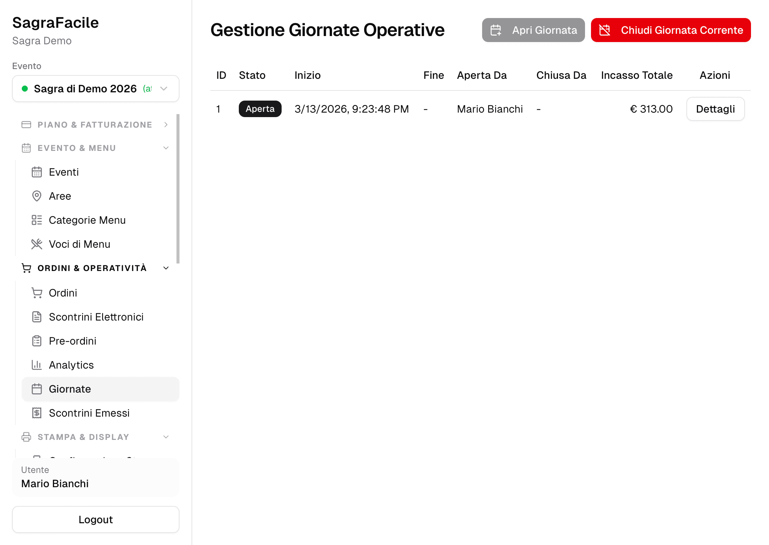769x545 pixels.
Task: Navigate to Ordini
Action: [100, 293]
